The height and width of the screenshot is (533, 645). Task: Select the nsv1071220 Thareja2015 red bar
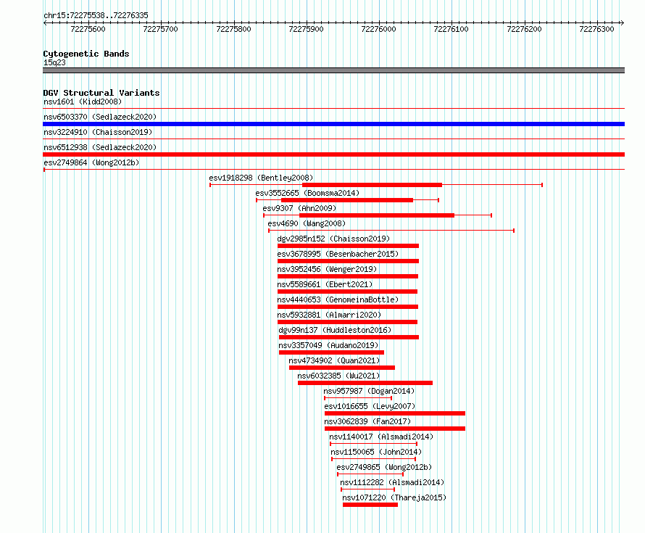(x=370, y=505)
